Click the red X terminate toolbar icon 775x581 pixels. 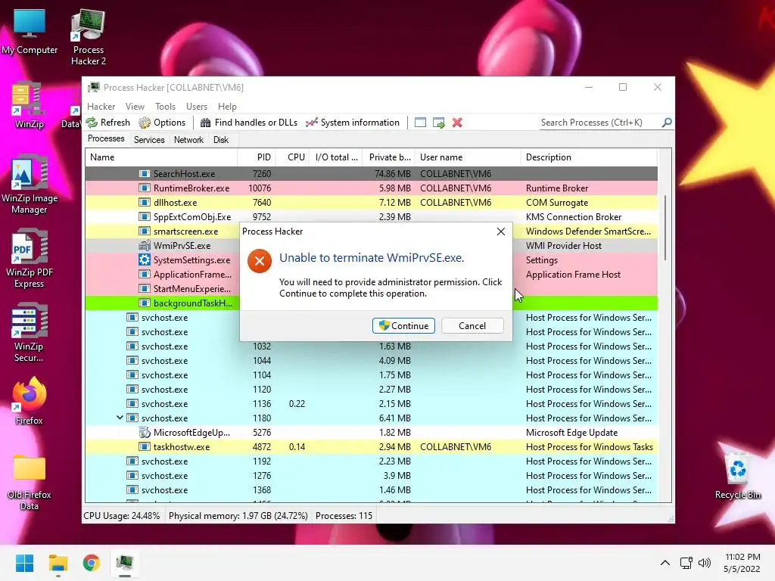tap(457, 123)
